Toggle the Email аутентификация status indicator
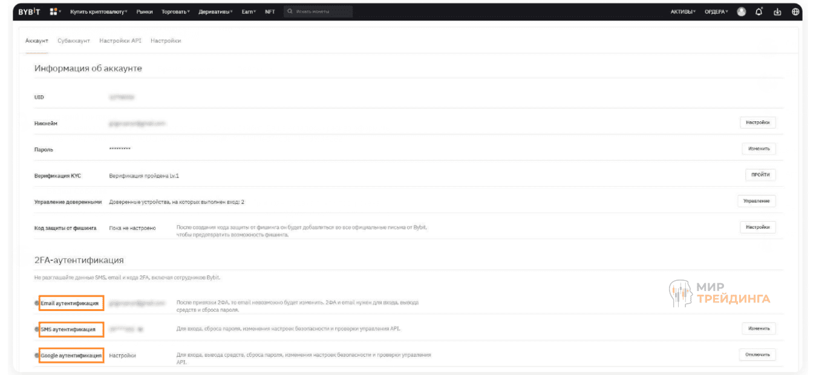819x375 pixels. coord(36,303)
